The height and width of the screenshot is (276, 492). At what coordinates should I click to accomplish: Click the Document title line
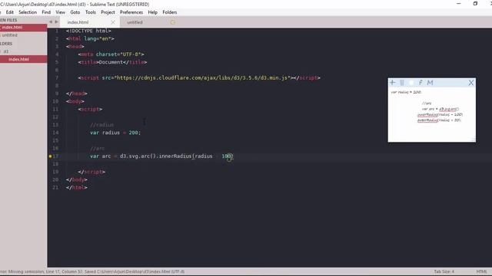(x=112, y=62)
